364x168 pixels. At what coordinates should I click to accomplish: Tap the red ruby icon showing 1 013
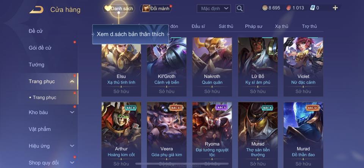(x=289, y=8)
